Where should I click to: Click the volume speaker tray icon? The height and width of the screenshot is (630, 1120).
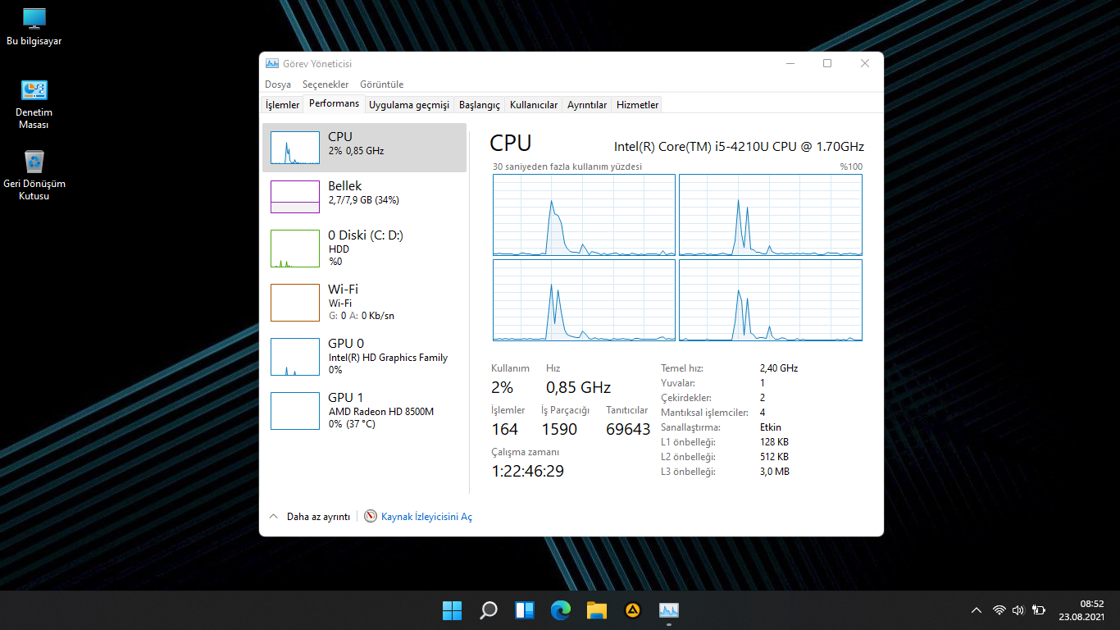pyautogui.click(x=1018, y=610)
